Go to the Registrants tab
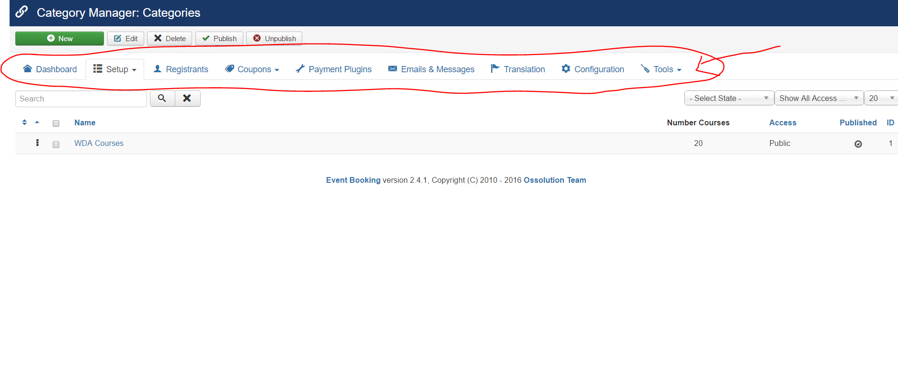This screenshot has height=389, width=898. point(181,69)
